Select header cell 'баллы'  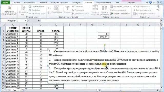coord(56,29)
